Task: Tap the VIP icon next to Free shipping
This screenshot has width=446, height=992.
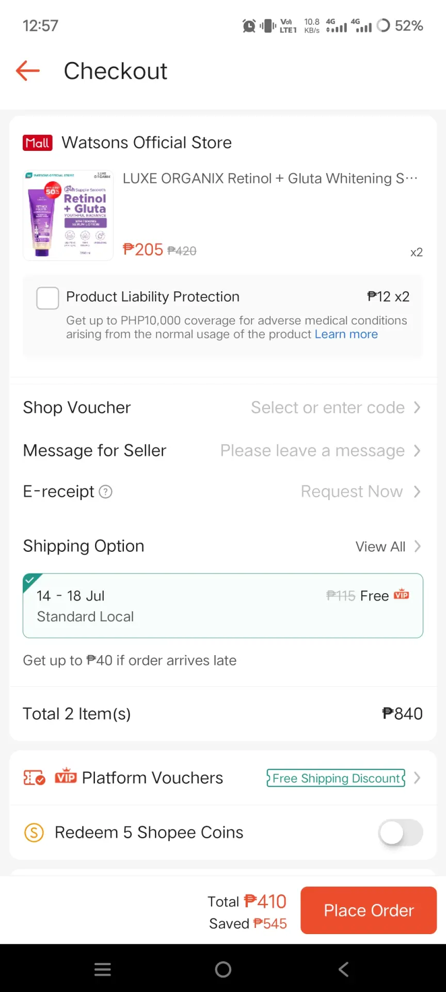Action: (401, 595)
